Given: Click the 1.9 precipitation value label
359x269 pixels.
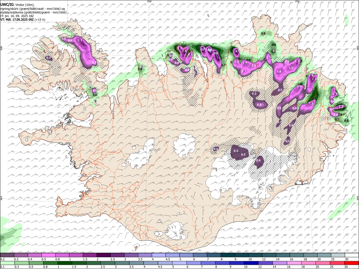Looking at the screenshot, I should coord(311,104).
